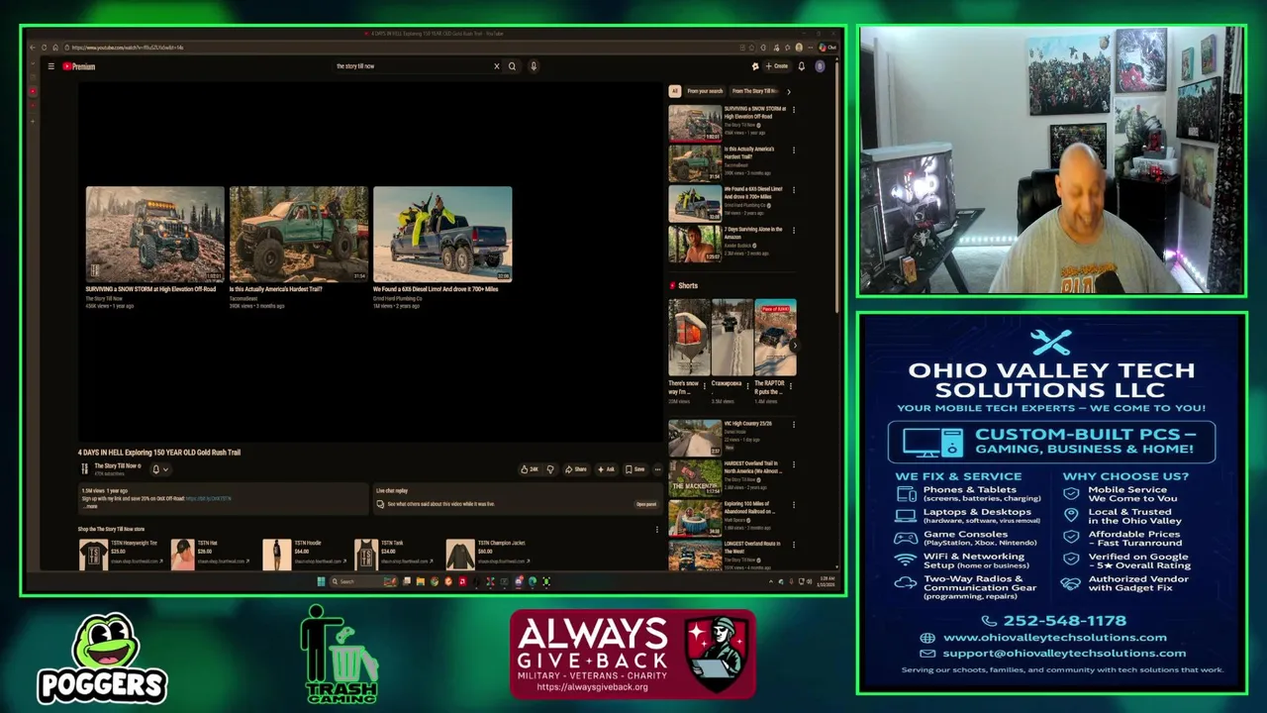Click the YouTube Premium logo
This screenshot has height=713, width=1267.
coord(79,66)
